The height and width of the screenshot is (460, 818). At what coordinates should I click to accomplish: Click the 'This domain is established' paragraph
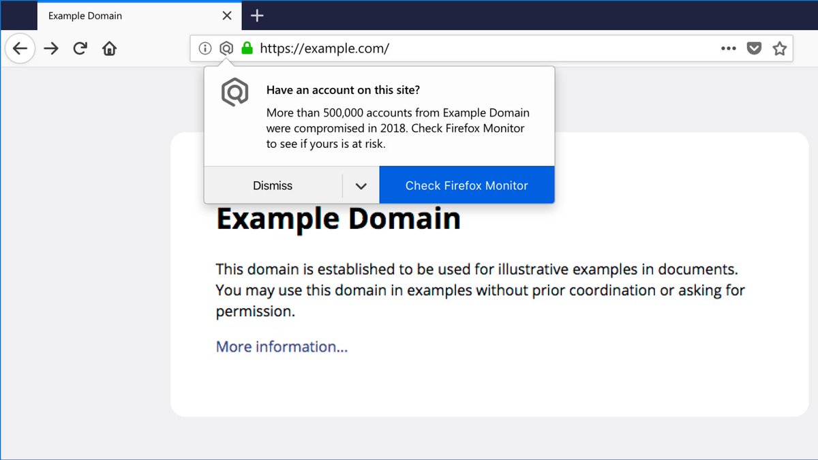click(x=480, y=290)
